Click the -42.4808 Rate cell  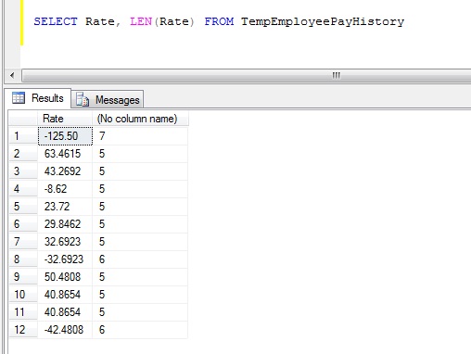pyautogui.click(x=65, y=330)
